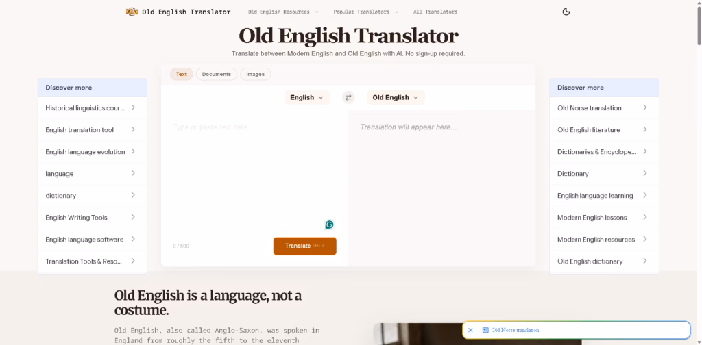702x345 pixels.
Task: Click arrow beside English language learning
Action: [644, 195]
